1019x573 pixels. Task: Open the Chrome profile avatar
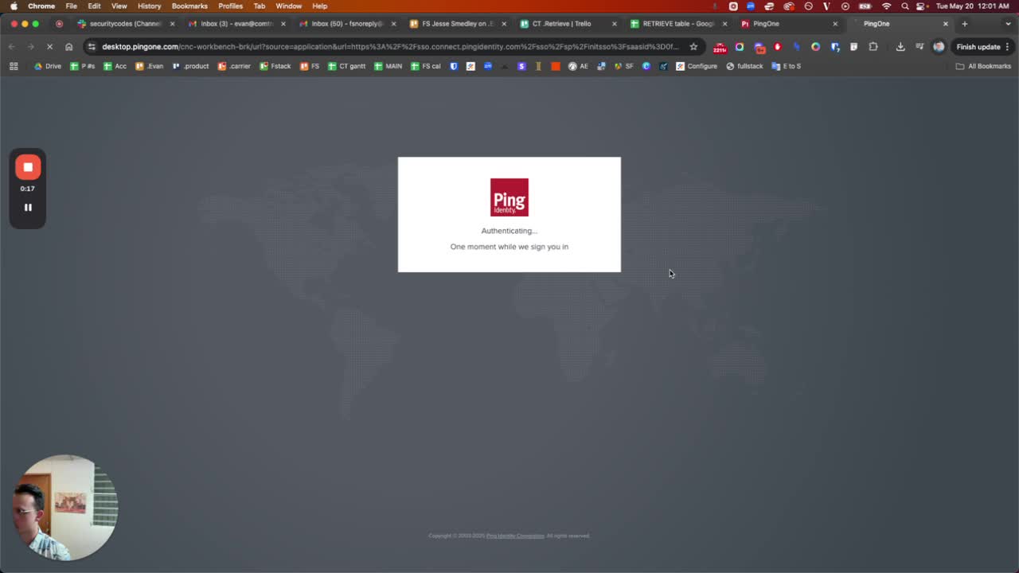click(939, 47)
